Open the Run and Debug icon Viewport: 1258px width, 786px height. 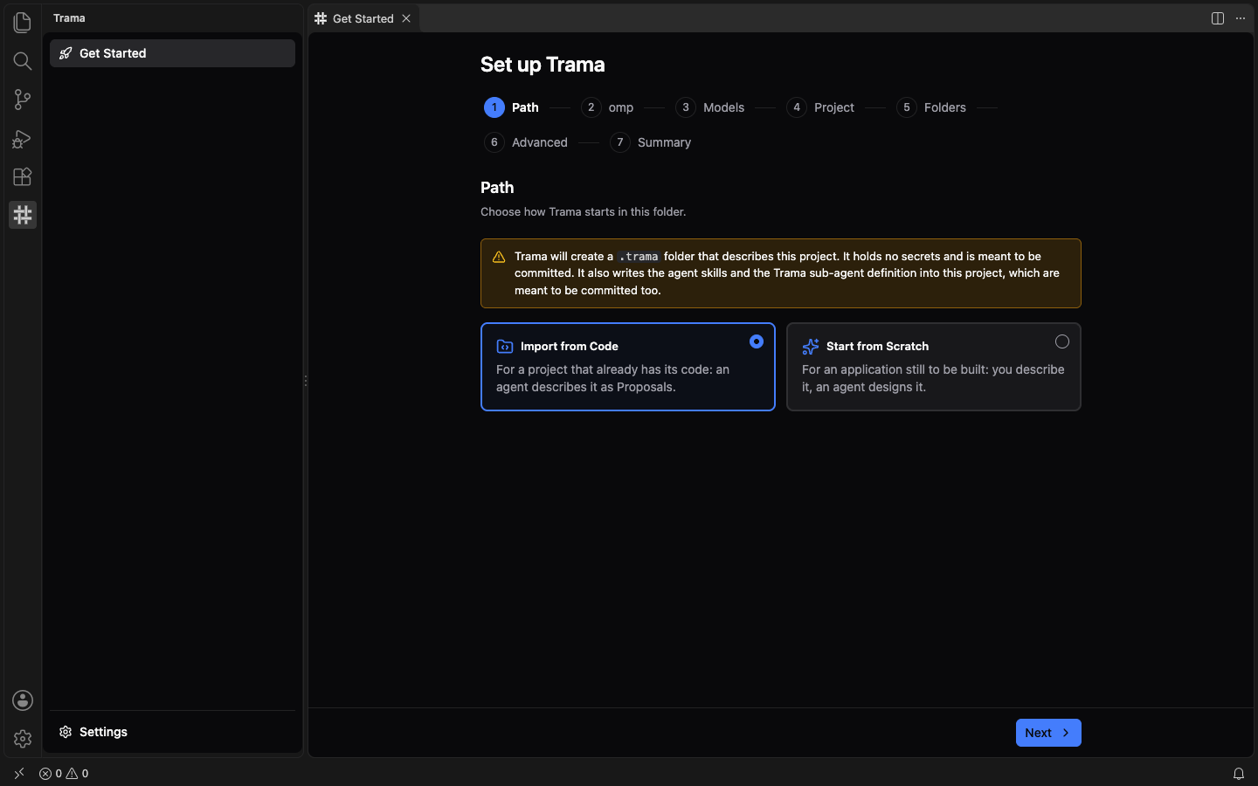pos(23,138)
